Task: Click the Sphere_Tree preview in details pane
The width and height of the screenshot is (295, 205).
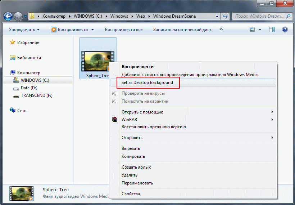Action: click(22, 193)
